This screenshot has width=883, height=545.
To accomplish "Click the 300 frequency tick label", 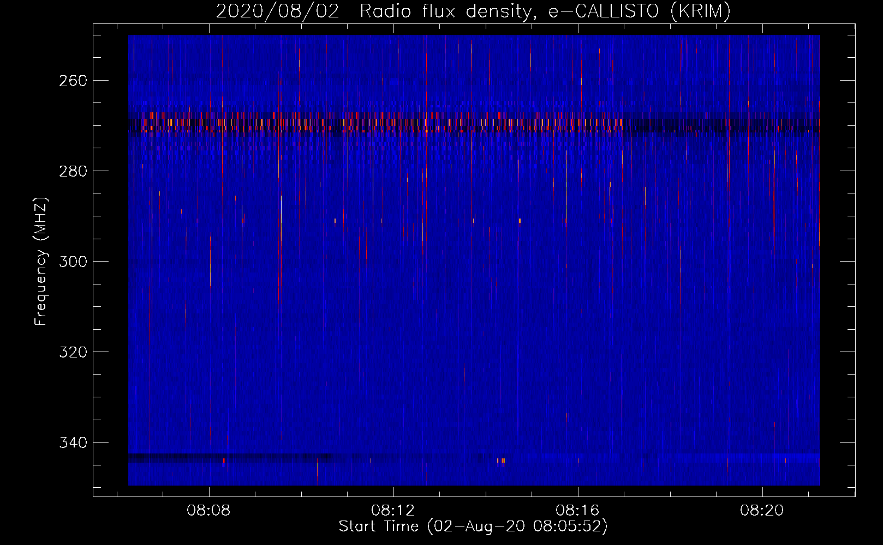I will pyautogui.click(x=73, y=262).
